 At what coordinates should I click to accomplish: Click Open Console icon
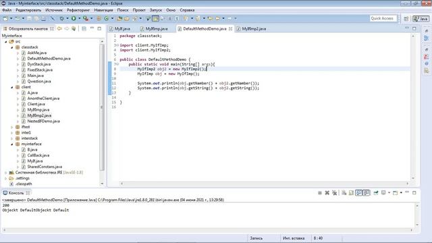click(395, 193)
